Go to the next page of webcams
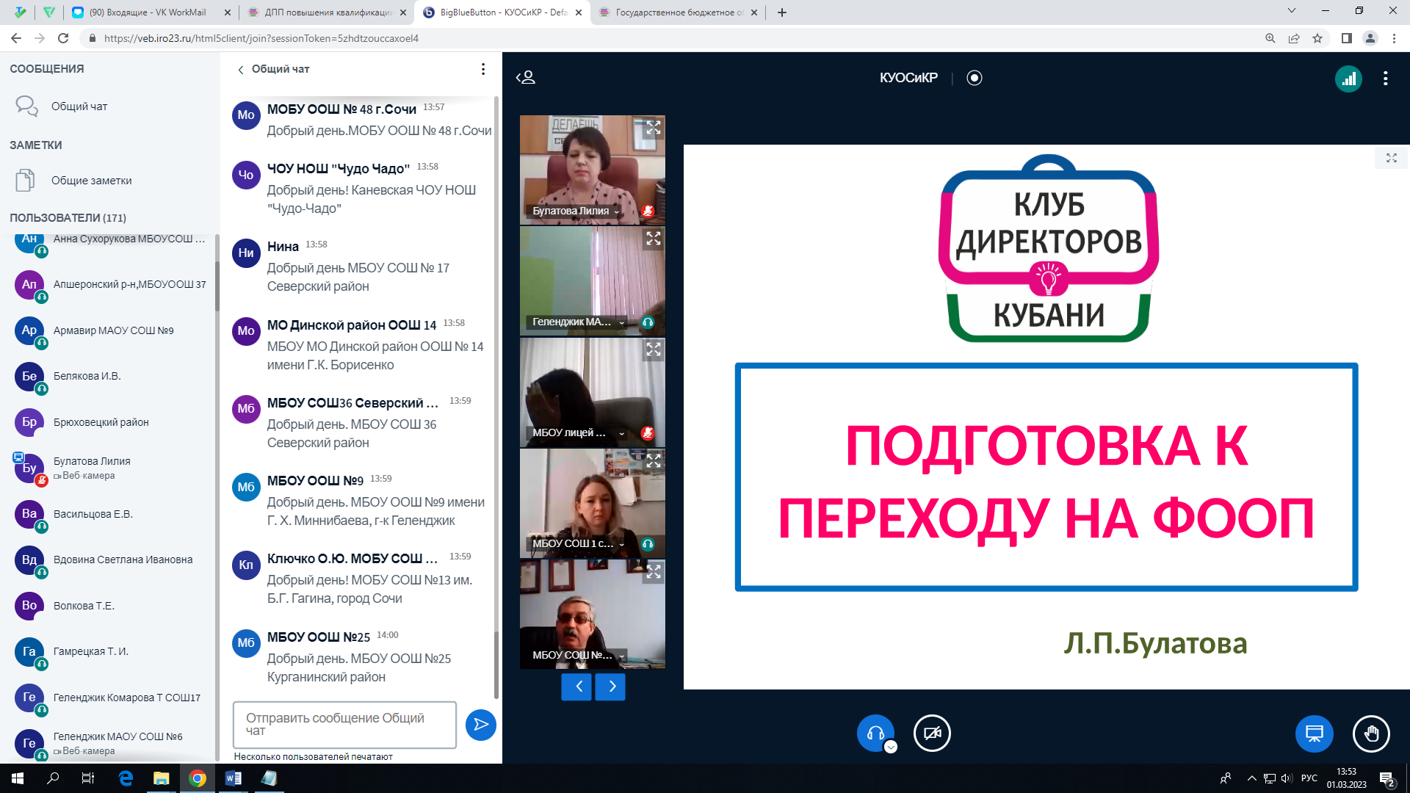The height and width of the screenshot is (793, 1410). point(610,687)
